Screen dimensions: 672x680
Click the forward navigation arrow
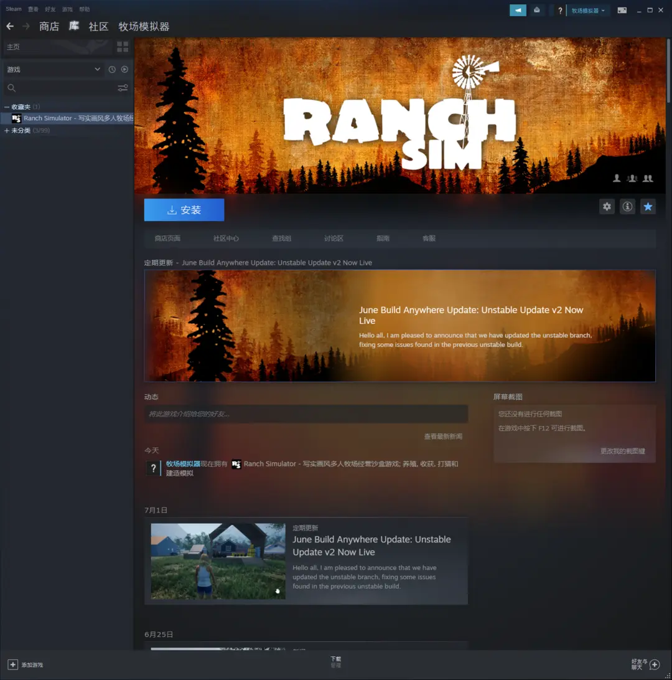tap(26, 26)
